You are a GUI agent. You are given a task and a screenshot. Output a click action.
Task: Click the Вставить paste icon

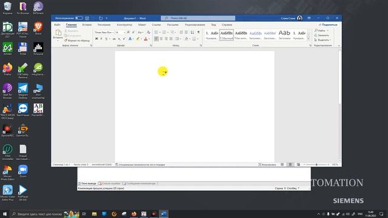click(x=58, y=33)
